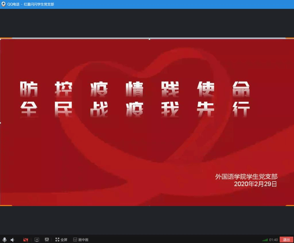Screen dimensions: 294x243
Task: Click the slide heading 防控疫情践使命
Action: pos(135,89)
